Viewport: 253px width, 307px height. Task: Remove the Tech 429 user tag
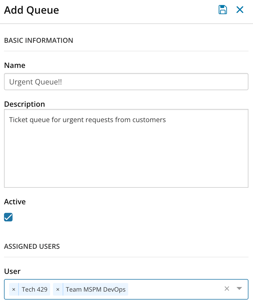14,289
